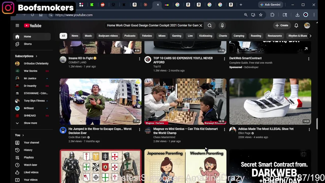Open the browser zoom magnifier icon

tap(246, 15)
